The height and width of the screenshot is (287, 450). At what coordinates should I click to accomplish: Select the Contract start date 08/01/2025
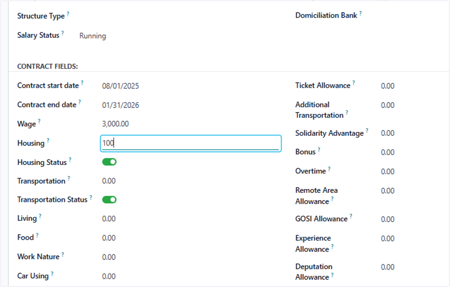120,86
